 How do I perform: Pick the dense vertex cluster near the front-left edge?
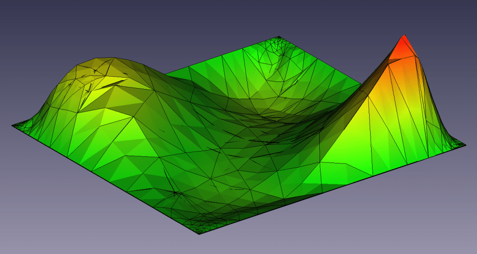click(177, 193)
